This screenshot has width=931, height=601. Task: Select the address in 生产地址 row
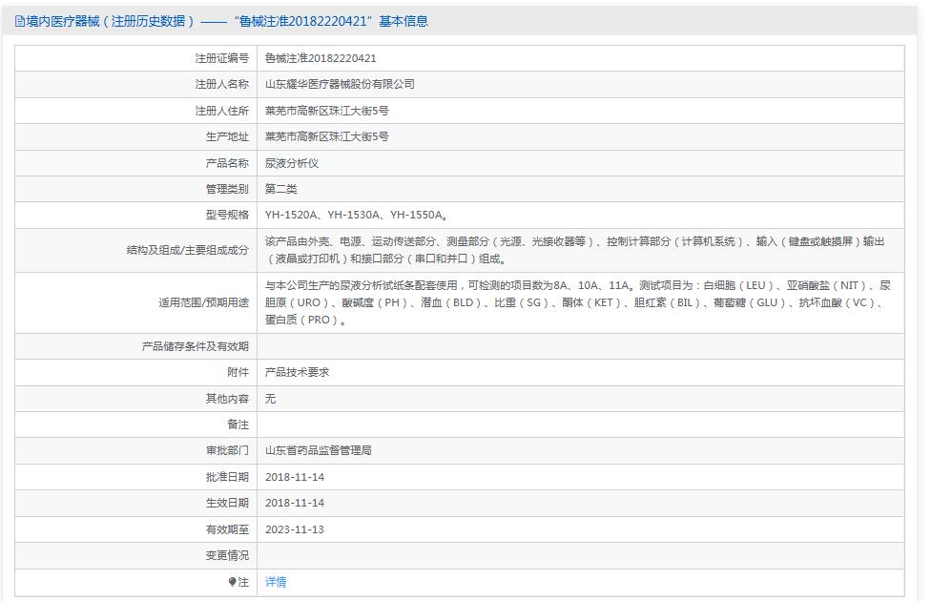coord(327,136)
